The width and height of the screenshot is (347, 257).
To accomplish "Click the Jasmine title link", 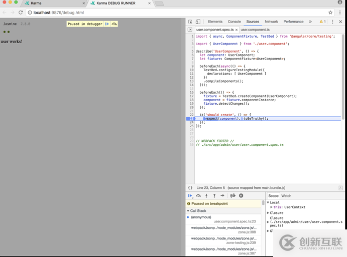I will [x=10, y=24].
